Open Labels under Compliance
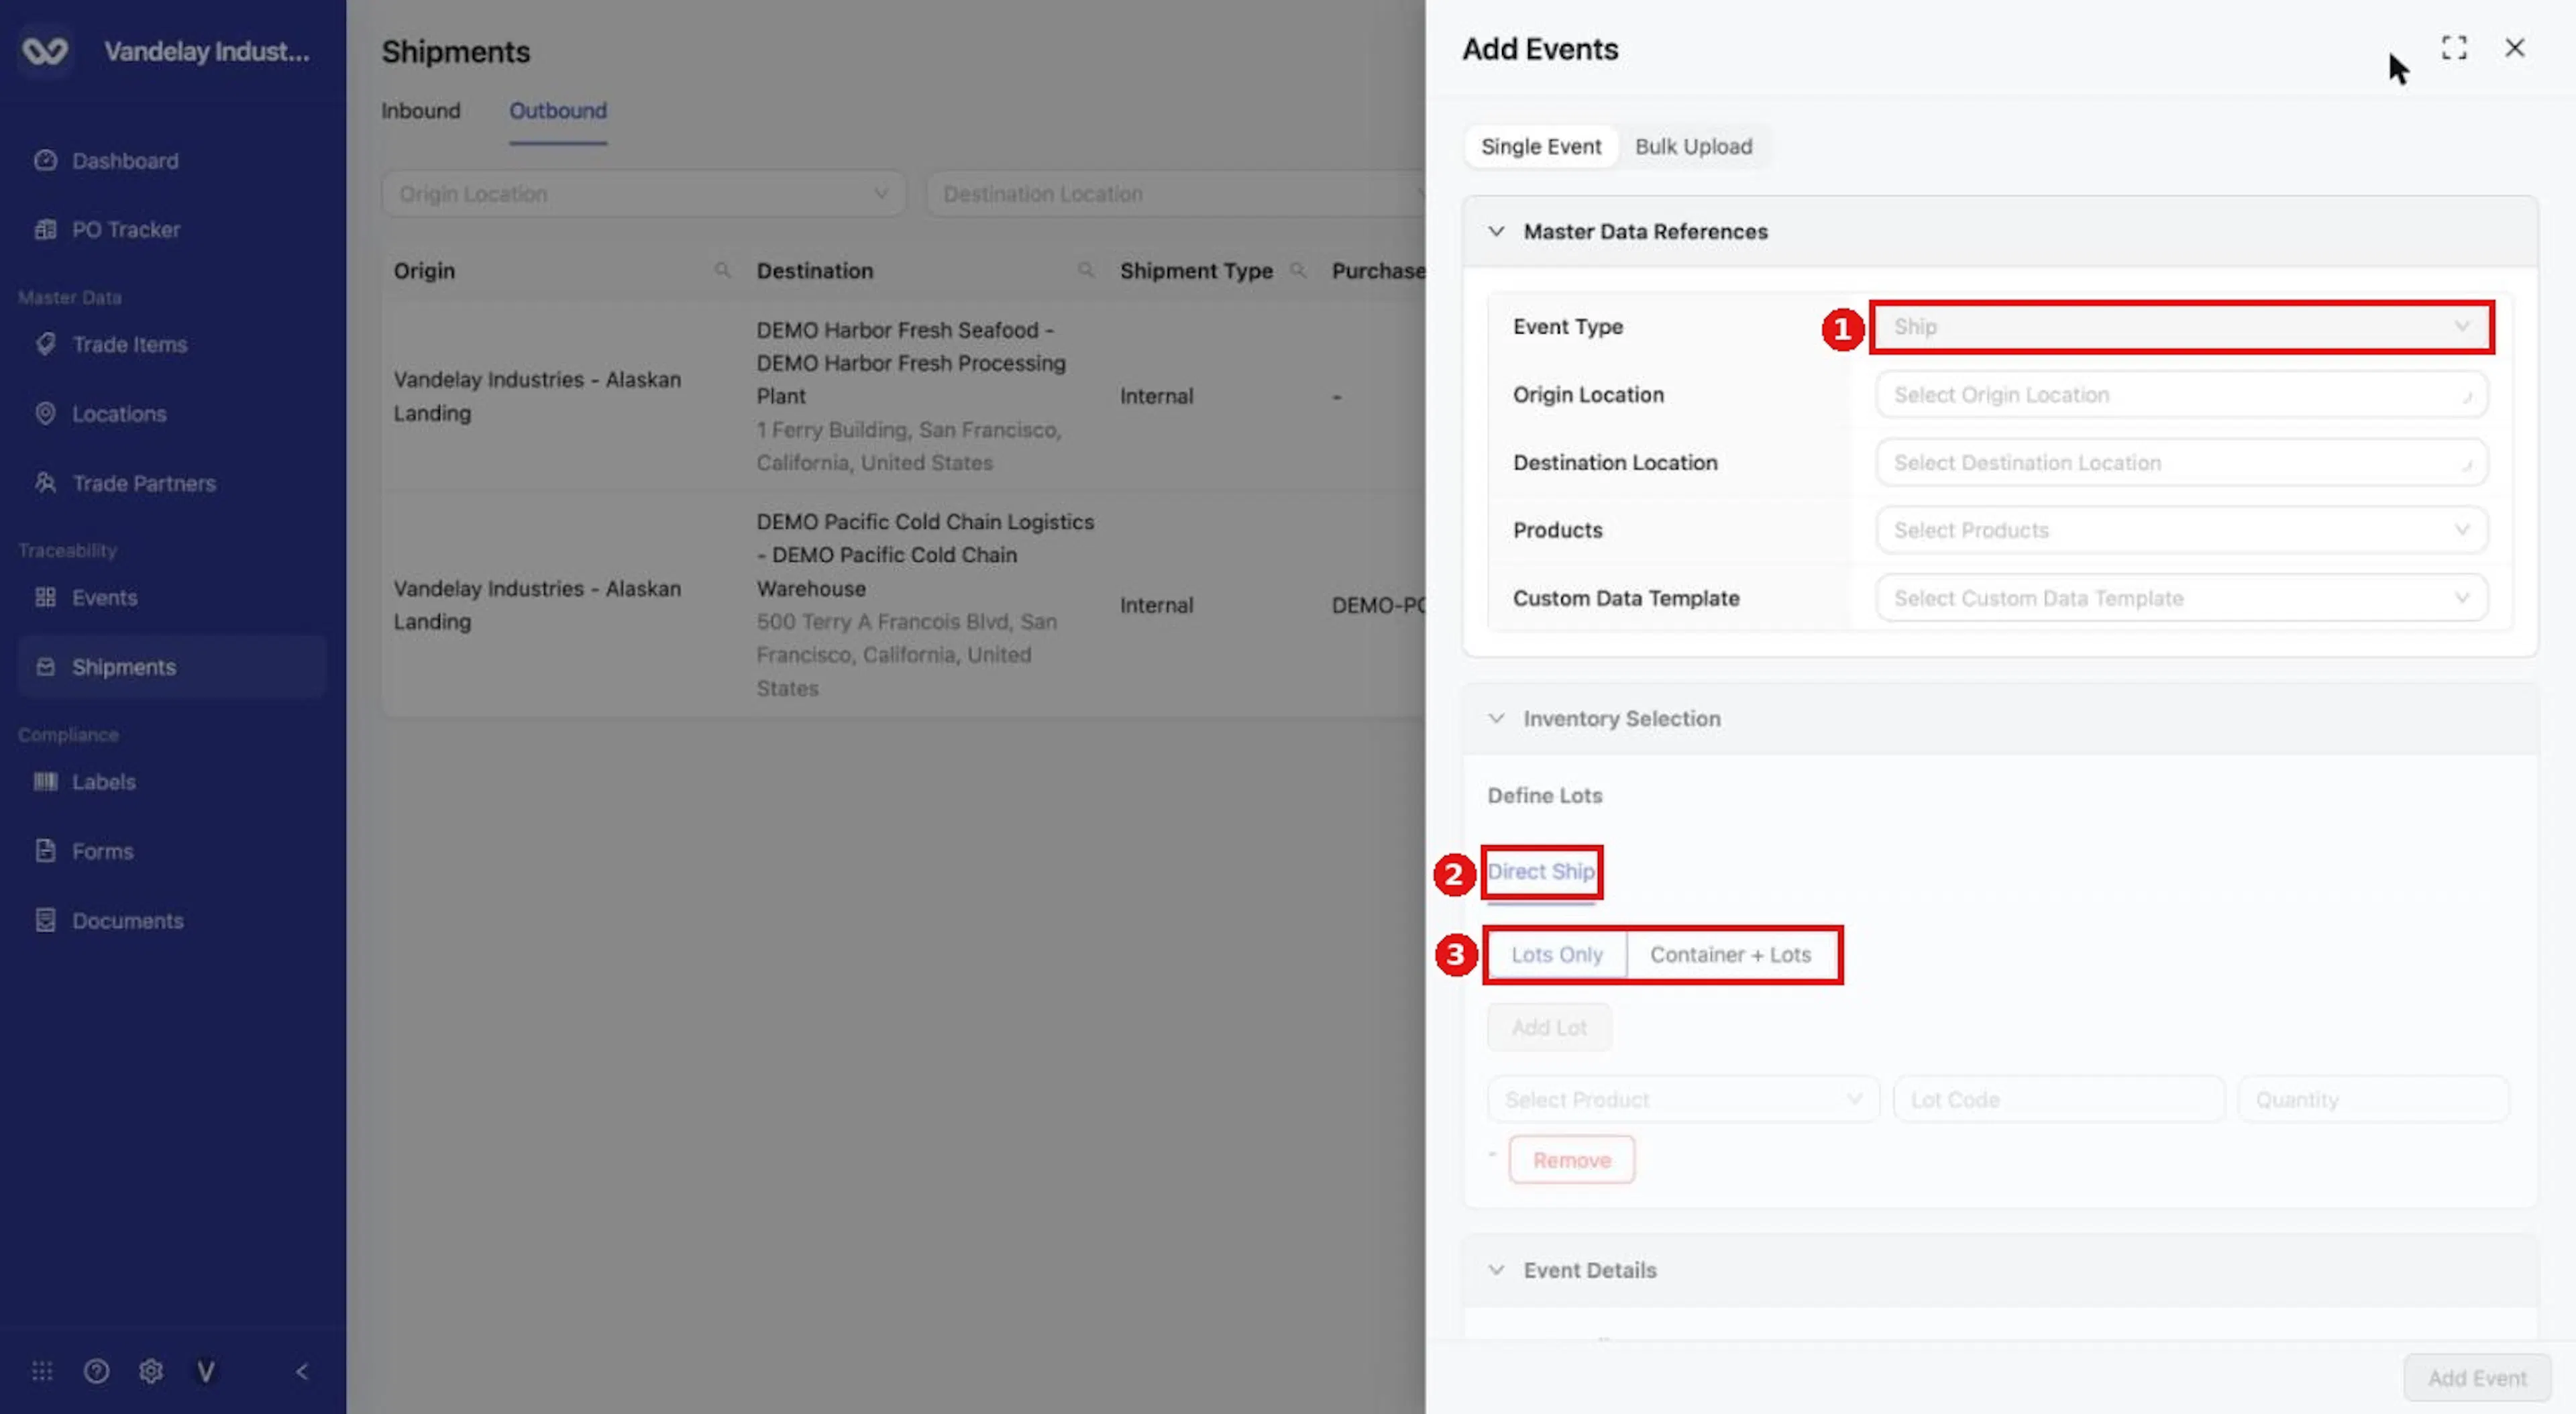The width and height of the screenshot is (2576, 1414). click(x=103, y=781)
